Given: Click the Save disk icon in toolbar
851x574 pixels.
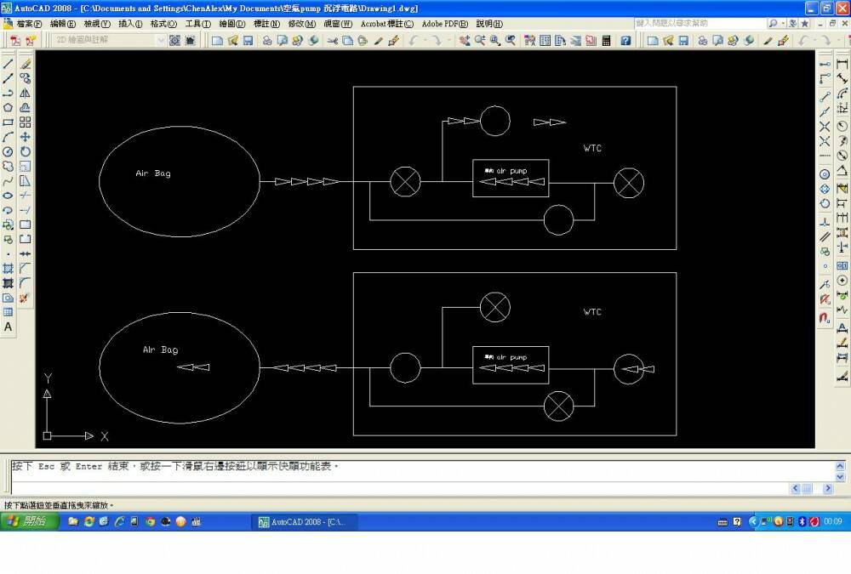Looking at the screenshot, I should tap(248, 41).
